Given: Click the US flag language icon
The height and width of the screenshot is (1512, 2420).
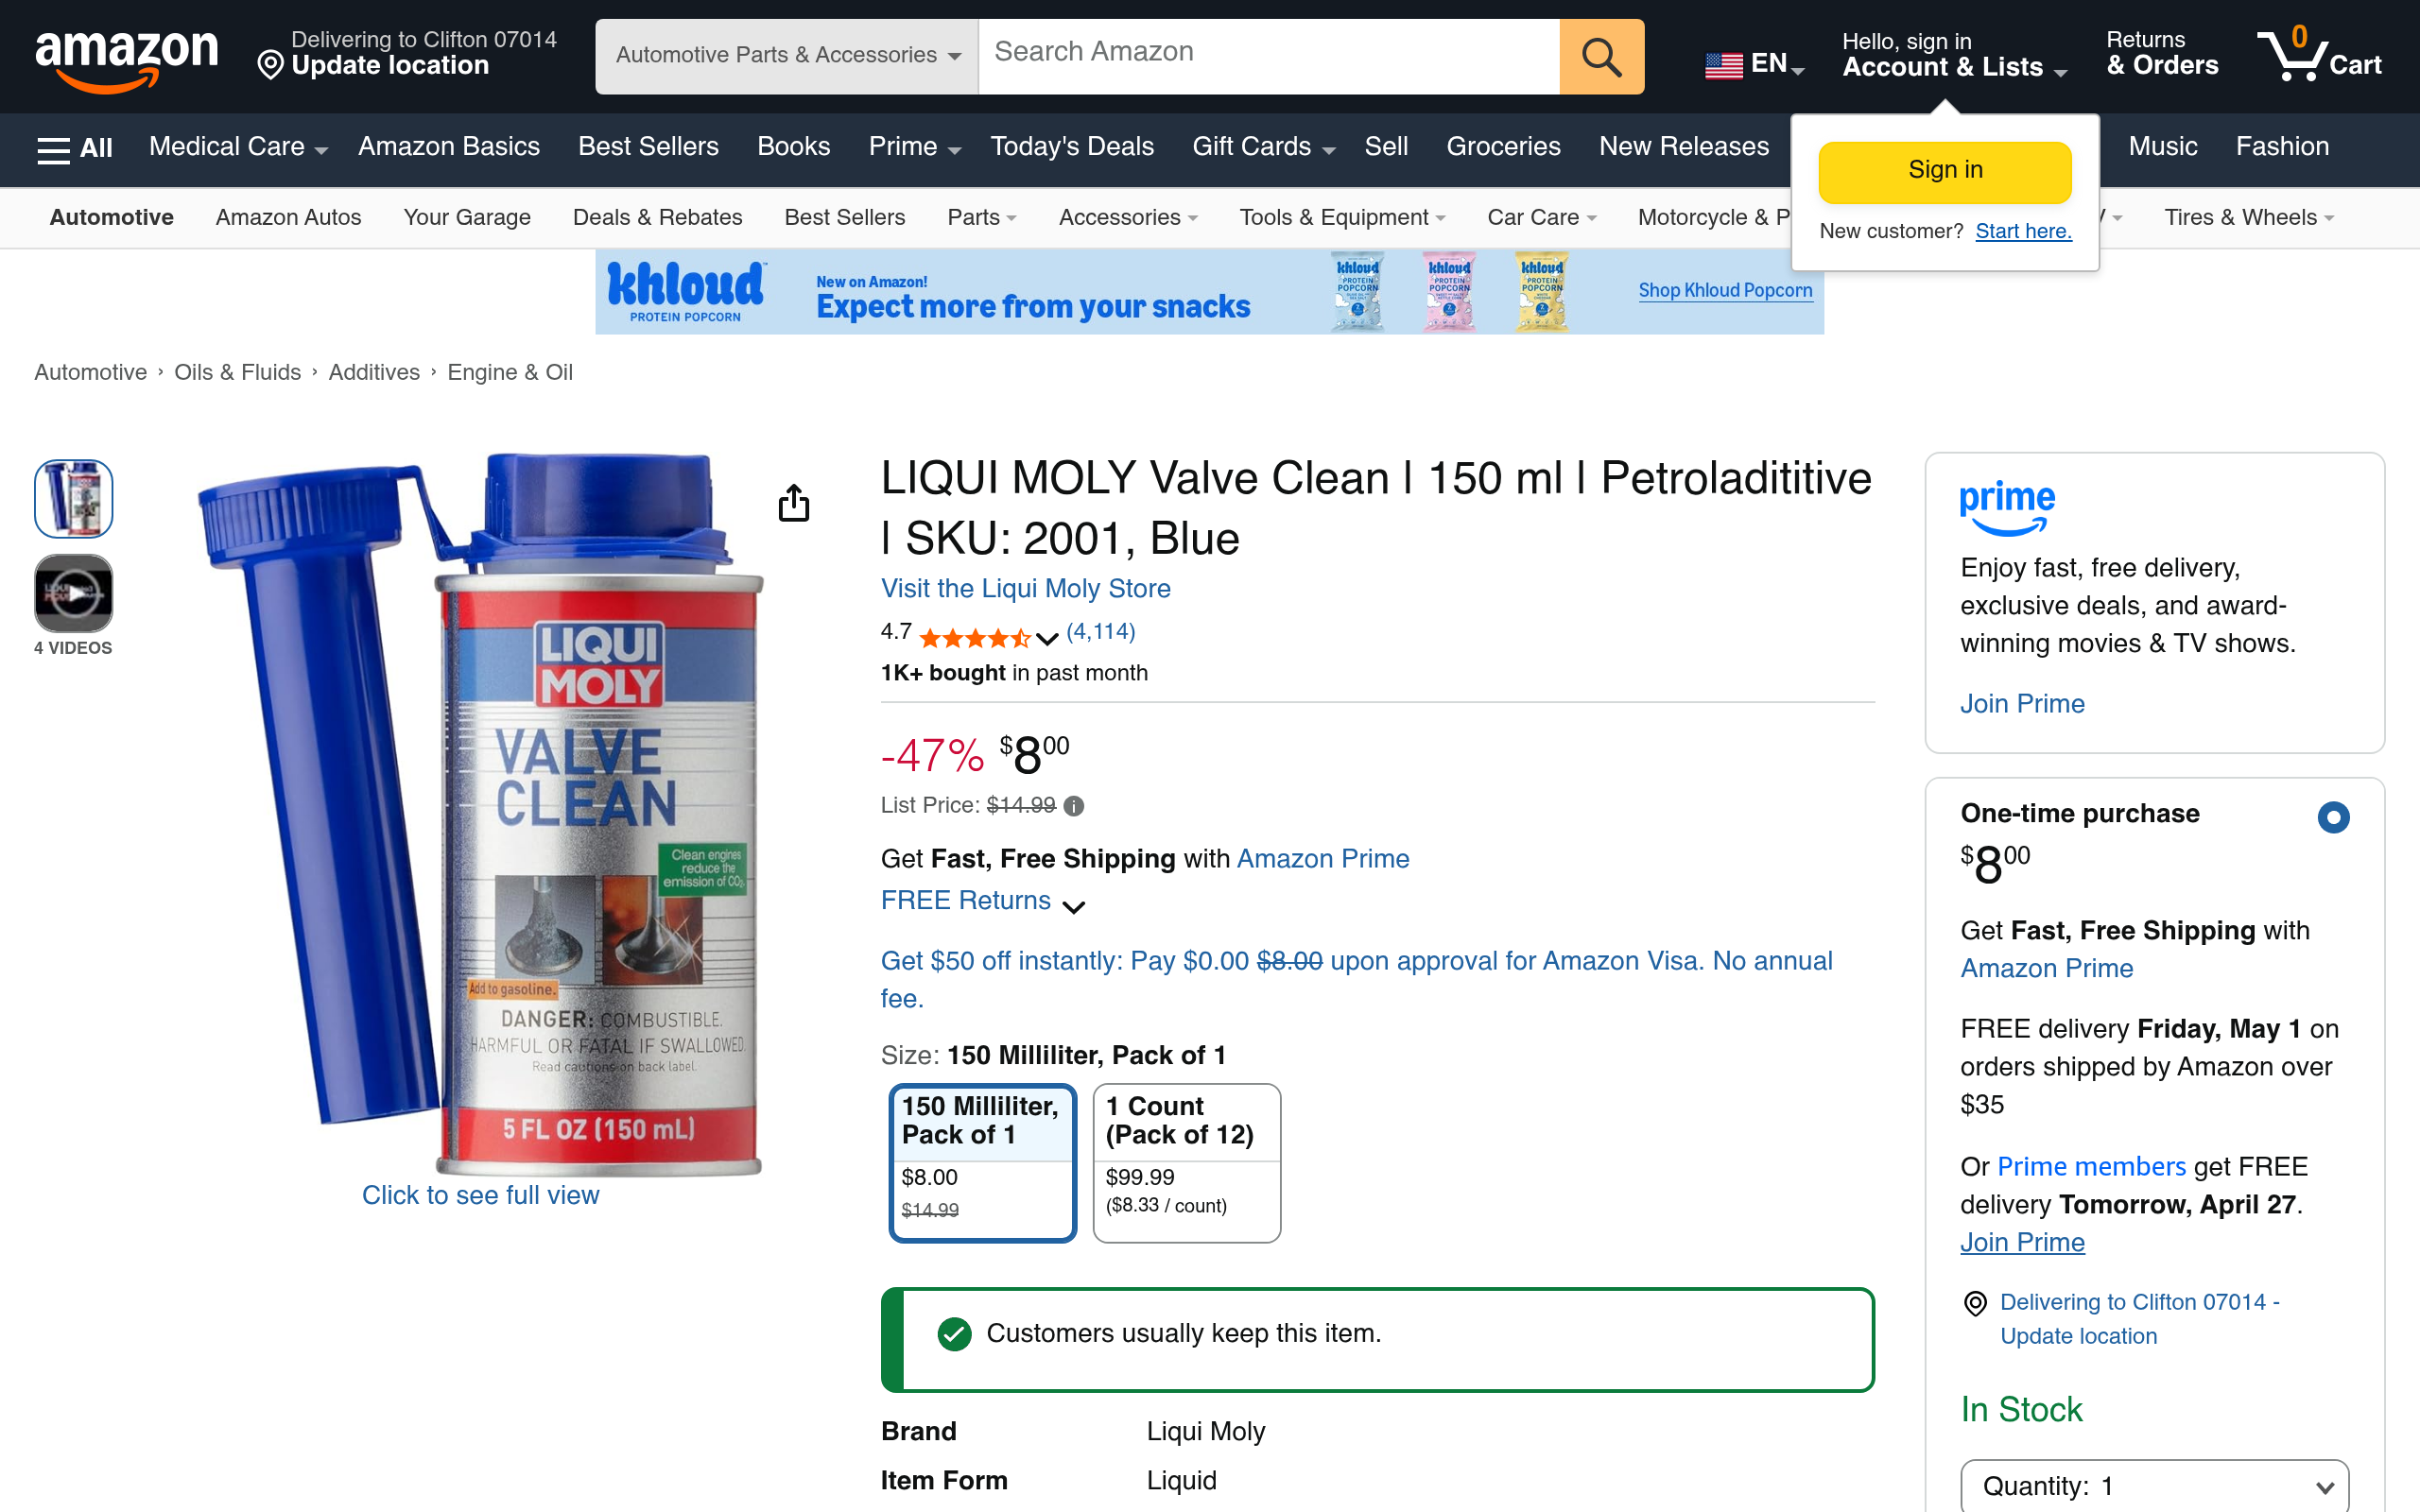Looking at the screenshot, I should point(1723,65).
